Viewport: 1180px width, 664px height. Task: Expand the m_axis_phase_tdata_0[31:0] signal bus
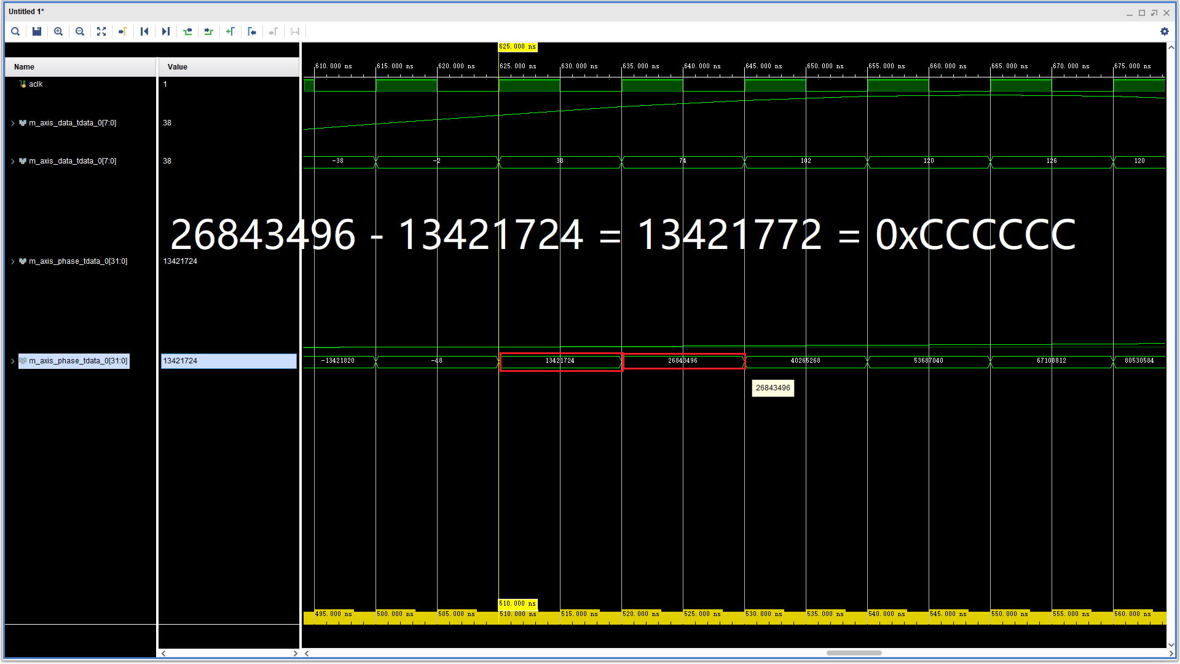[12, 261]
